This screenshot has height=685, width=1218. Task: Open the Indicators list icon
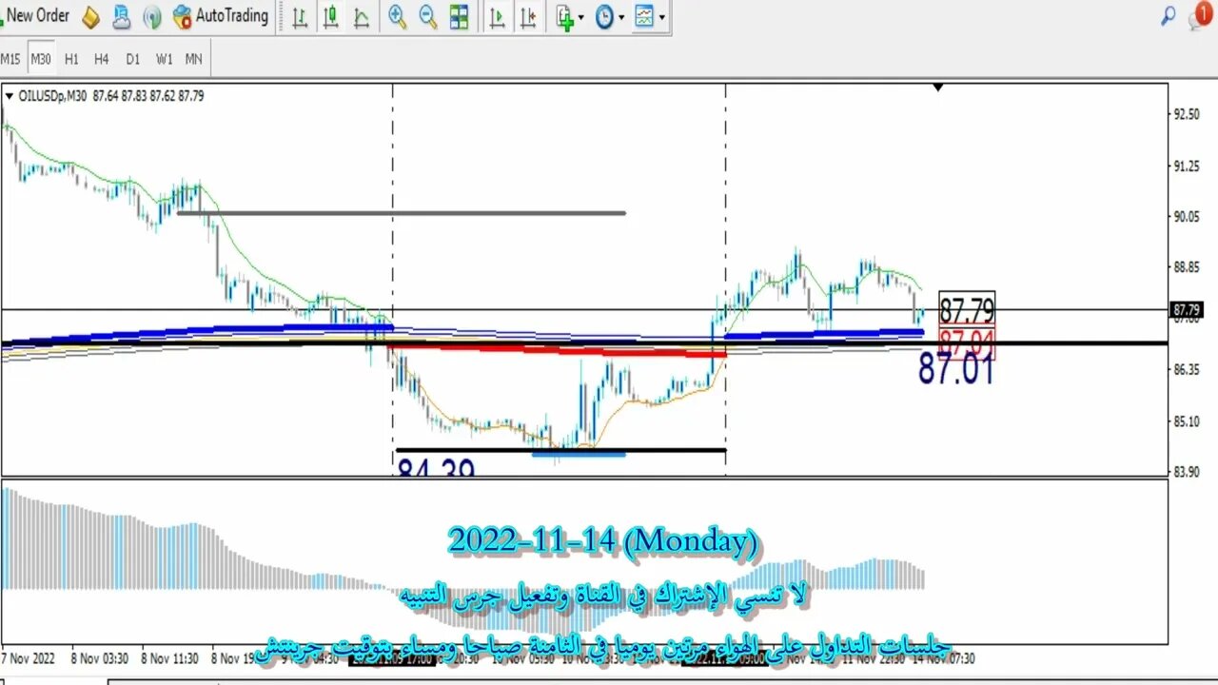(566, 16)
